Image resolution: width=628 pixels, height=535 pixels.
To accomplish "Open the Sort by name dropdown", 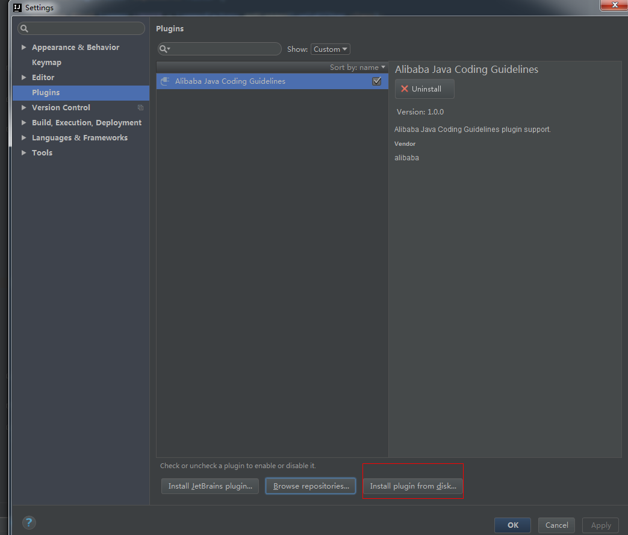I will click(357, 67).
